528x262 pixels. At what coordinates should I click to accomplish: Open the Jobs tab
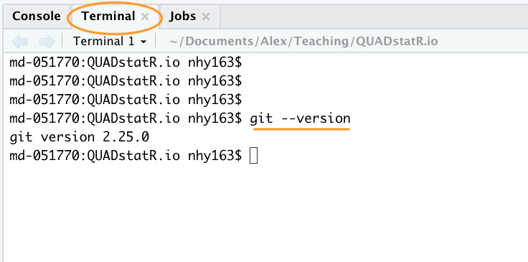182,17
